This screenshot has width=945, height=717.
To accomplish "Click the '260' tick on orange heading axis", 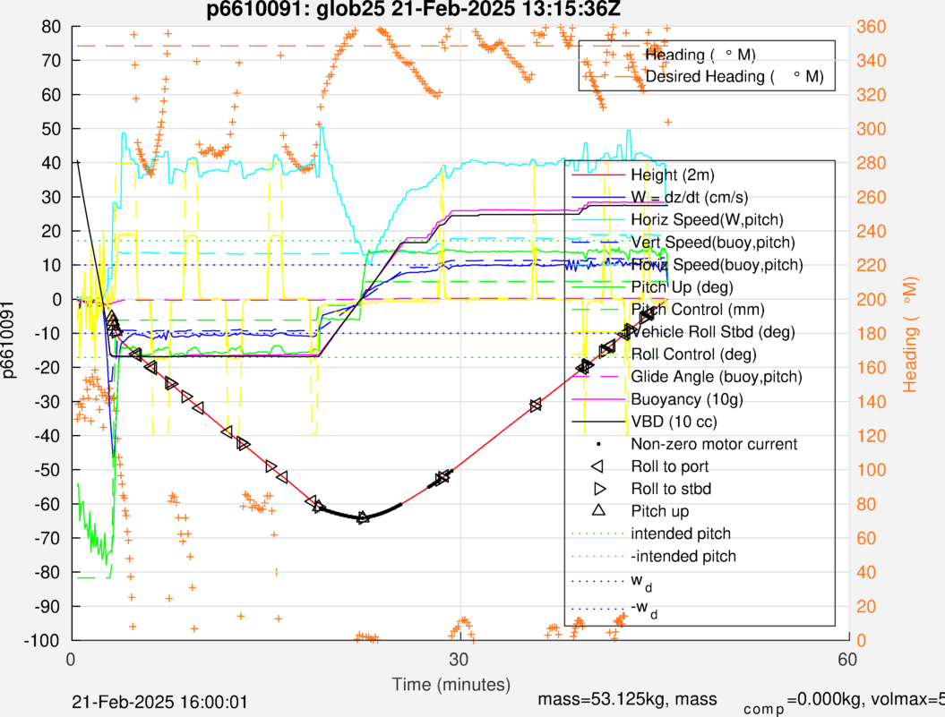I will pos(872,197).
